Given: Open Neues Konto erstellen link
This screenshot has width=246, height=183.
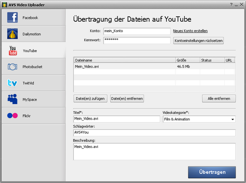Looking at the screenshot, I should click(190, 31).
